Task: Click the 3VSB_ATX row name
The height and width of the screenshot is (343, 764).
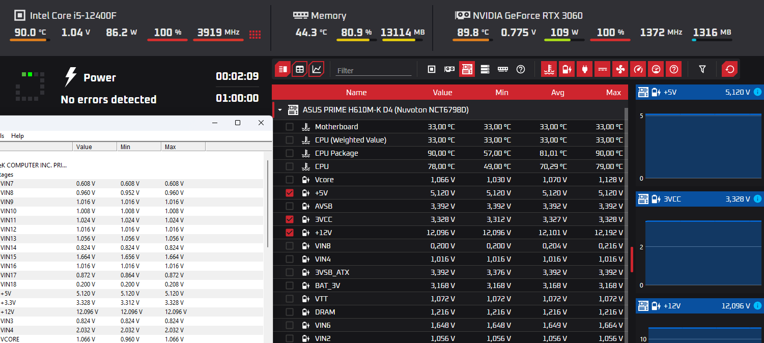Action: [x=332, y=272]
